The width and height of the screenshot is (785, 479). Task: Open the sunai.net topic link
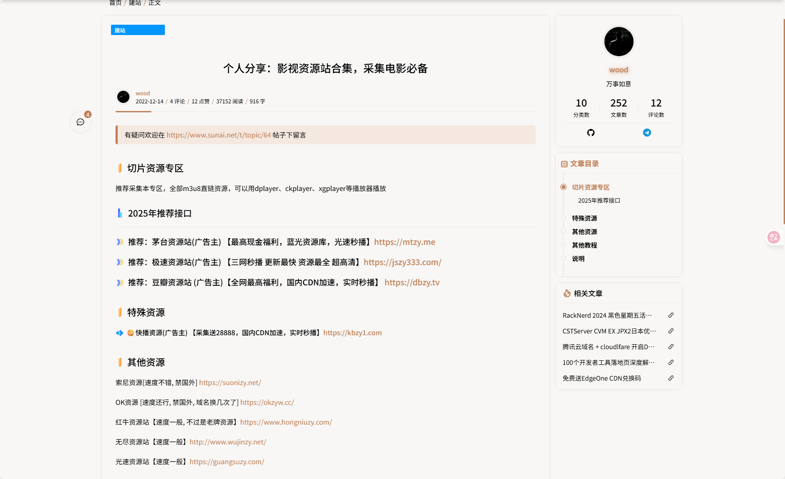click(218, 135)
